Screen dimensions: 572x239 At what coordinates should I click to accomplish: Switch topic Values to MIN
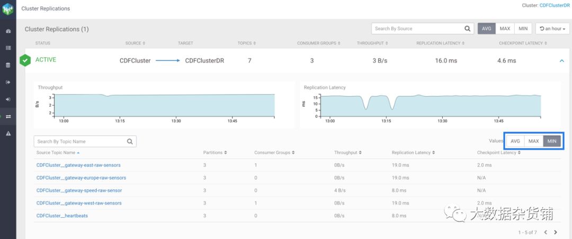click(x=552, y=141)
